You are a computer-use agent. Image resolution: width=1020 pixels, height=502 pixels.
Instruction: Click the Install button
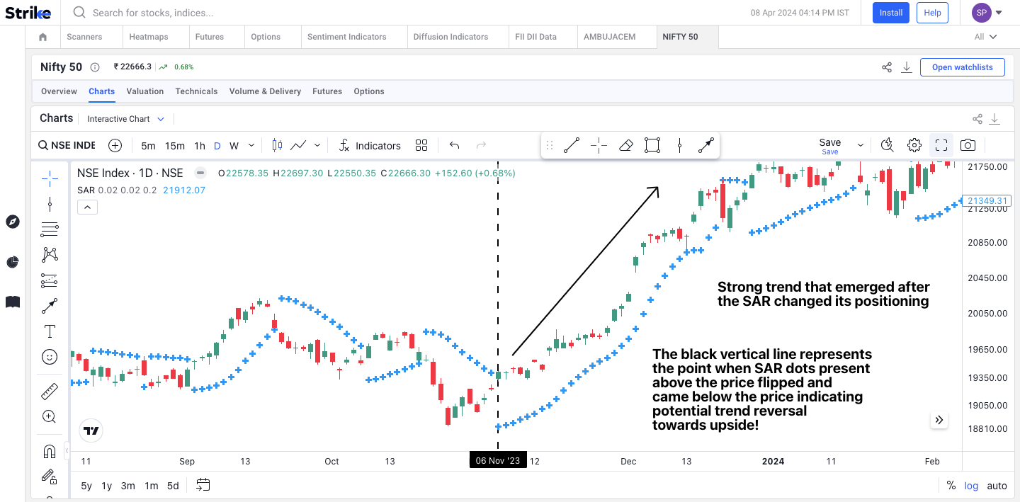point(891,13)
